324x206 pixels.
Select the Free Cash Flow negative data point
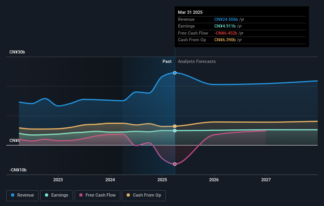pos(175,164)
